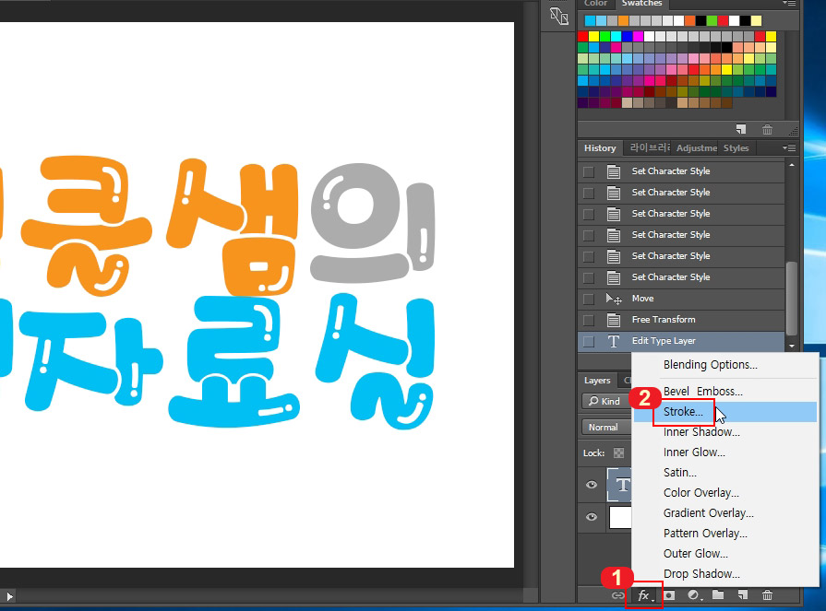Switch to the Layers tab

click(597, 381)
